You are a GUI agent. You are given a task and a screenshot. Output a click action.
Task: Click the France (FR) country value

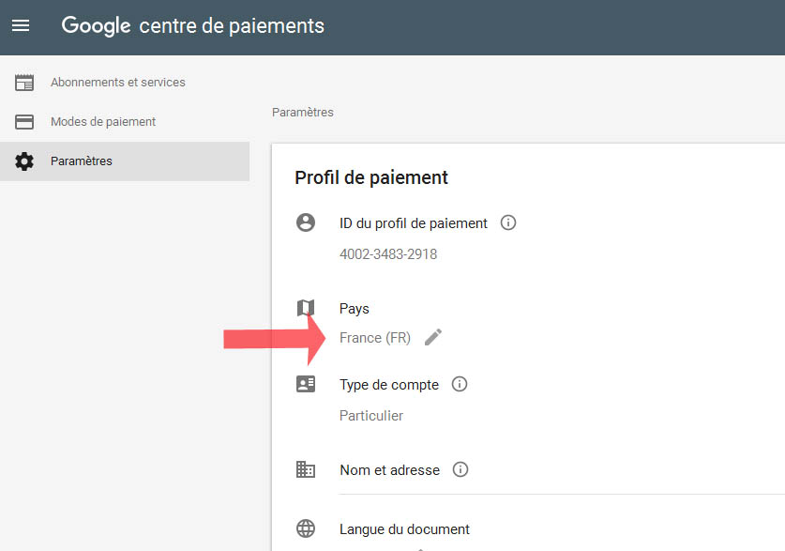(x=375, y=338)
